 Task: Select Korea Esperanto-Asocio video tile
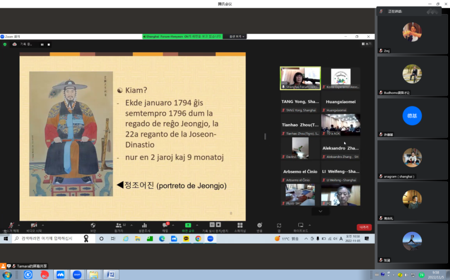[x=341, y=79]
